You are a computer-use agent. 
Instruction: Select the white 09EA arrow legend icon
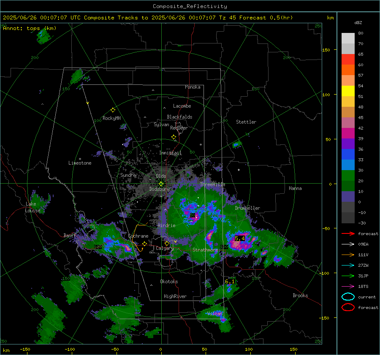click(x=348, y=244)
